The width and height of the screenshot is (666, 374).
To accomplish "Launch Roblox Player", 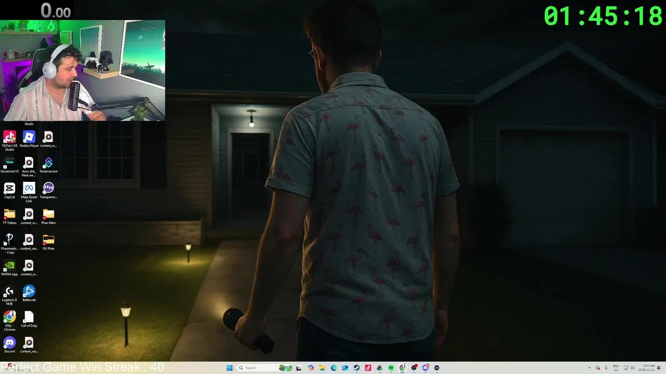I will pyautogui.click(x=29, y=137).
